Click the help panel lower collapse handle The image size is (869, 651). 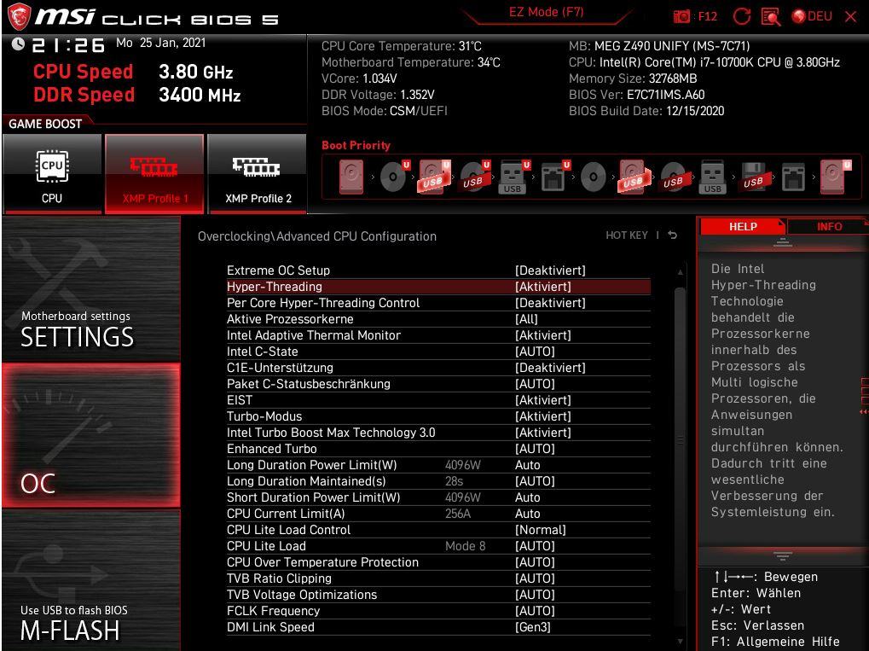click(x=783, y=556)
